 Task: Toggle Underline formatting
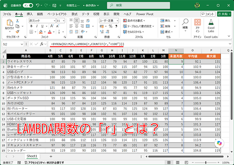click(42, 26)
